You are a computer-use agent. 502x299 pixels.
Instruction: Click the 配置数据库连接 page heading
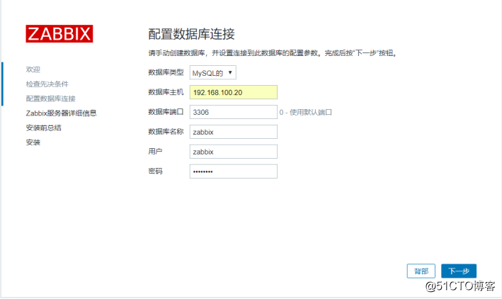[191, 34]
